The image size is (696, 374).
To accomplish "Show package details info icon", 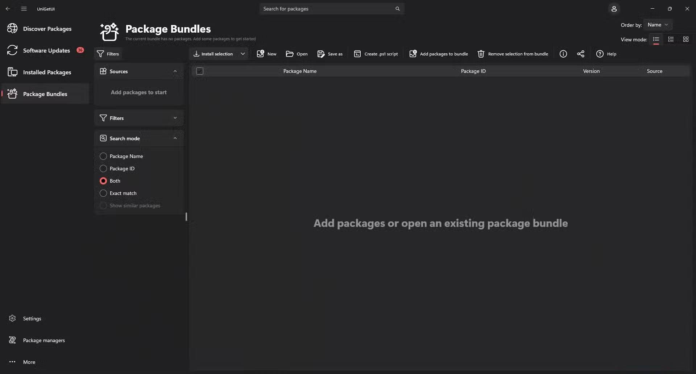I will [563, 54].
